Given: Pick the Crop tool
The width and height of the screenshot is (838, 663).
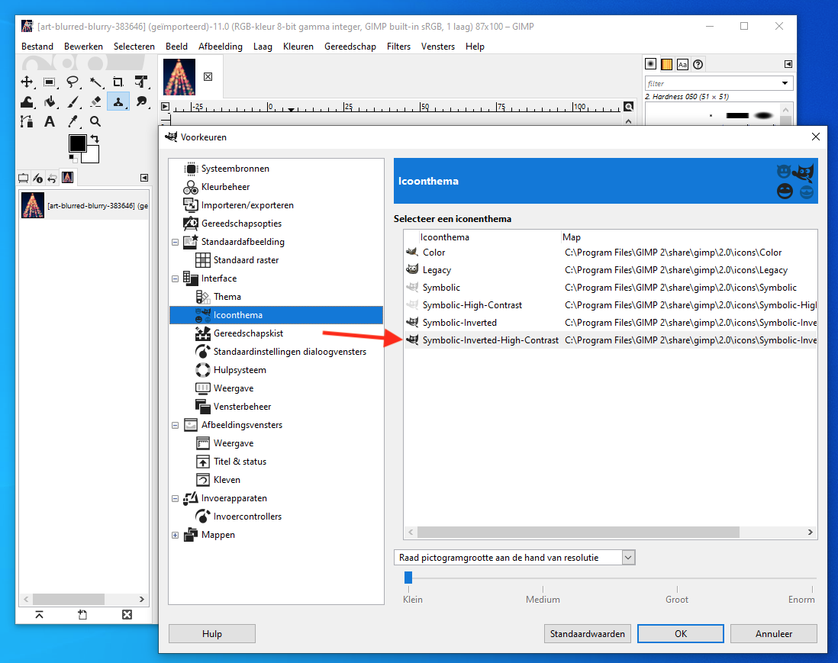Looking at the screenshot, I should coord(118,82).
